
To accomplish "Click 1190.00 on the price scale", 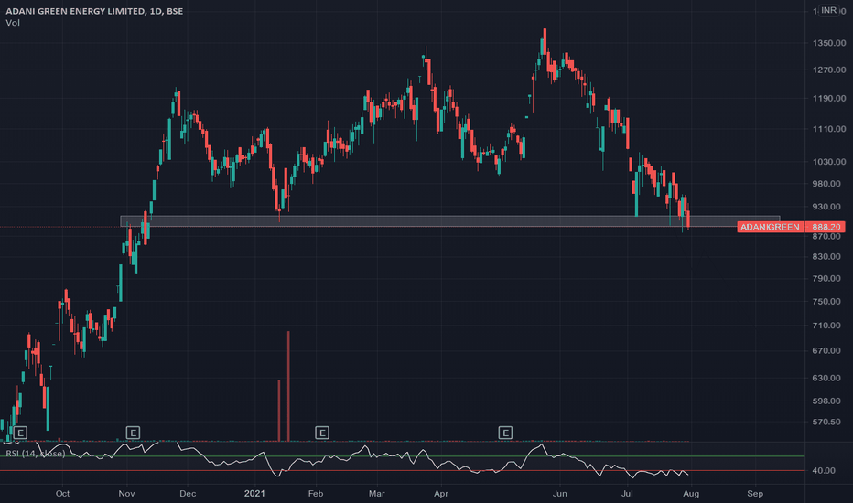I will click(x=829, y=99).
